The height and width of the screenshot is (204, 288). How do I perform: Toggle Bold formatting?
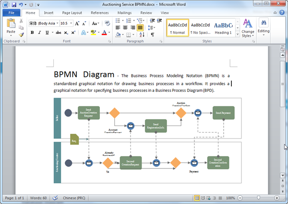pos(32,33)
